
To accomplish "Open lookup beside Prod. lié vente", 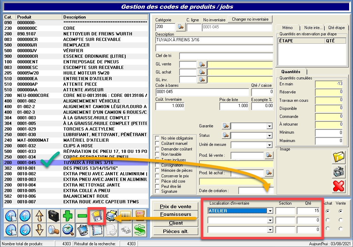I will pos(269,155).
